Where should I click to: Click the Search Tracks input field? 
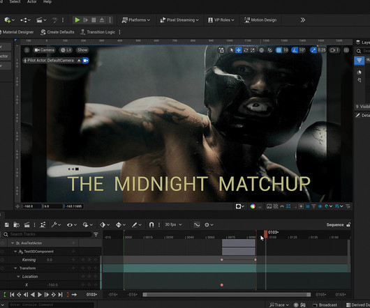coord(47,234)
